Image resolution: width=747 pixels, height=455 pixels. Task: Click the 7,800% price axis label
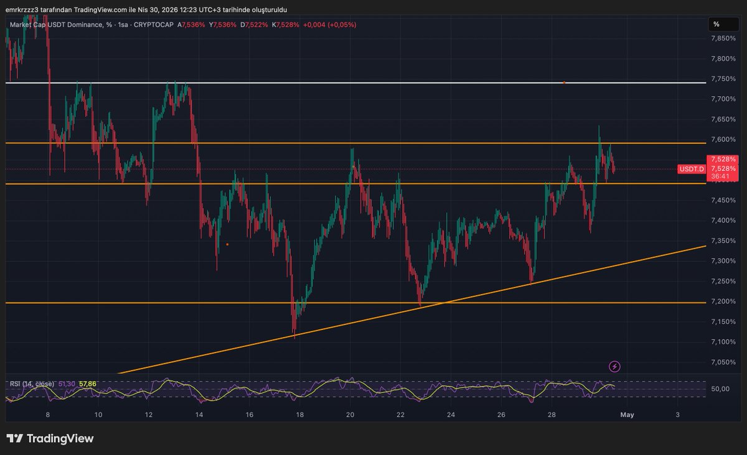pyautogui.click(x=723, y=59)
